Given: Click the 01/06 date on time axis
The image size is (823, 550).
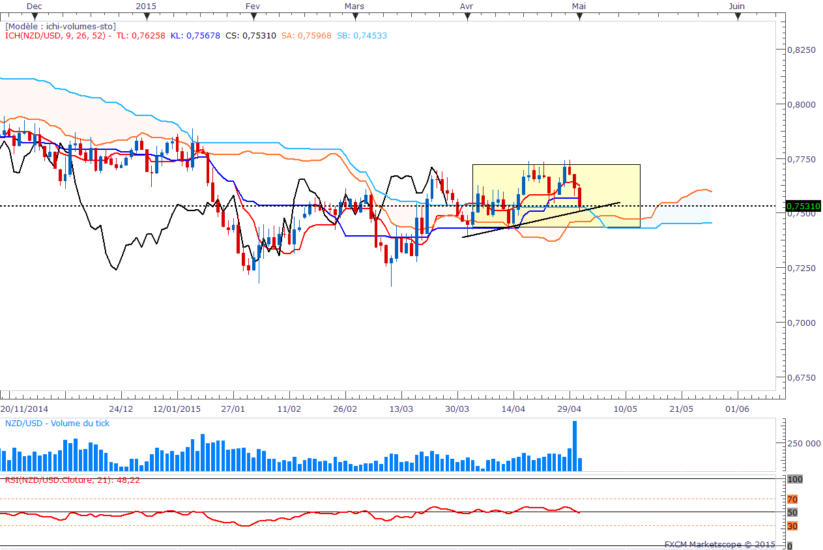Looking at the screenshot, I should click(738, 409).
